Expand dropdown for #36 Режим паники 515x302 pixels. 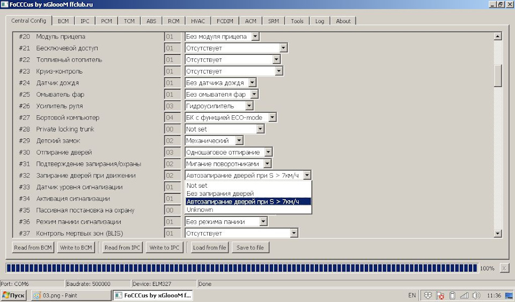263,222
